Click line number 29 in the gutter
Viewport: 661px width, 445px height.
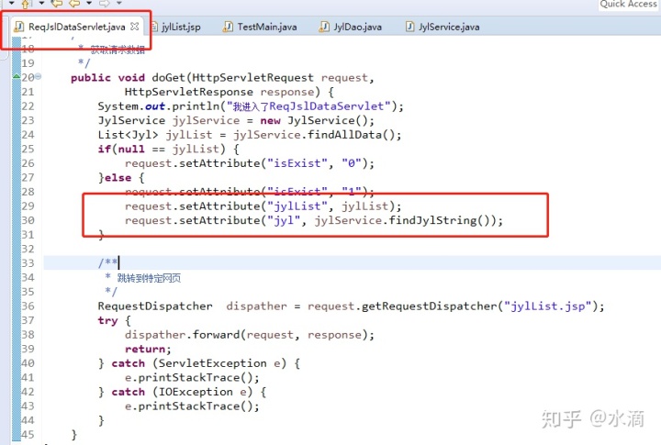pos(28,206)
